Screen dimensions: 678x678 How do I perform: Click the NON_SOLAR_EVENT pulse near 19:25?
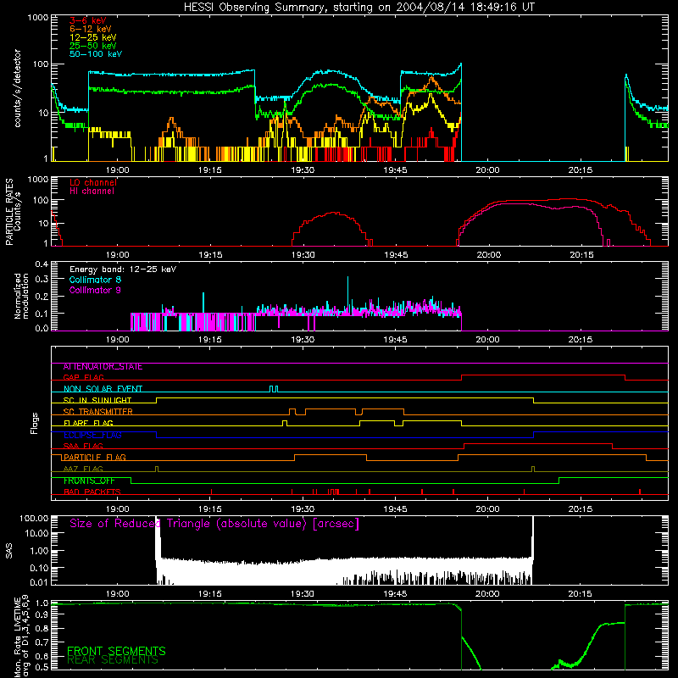coord(274,389)
